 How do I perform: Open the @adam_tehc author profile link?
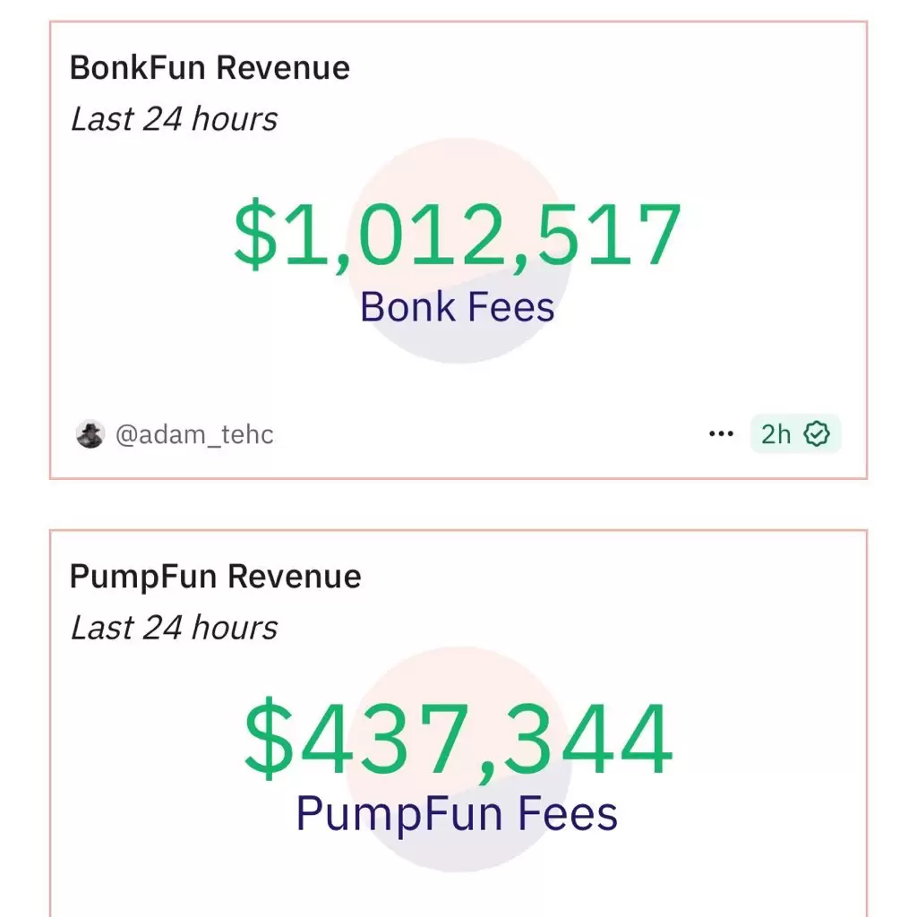(194, 434)
